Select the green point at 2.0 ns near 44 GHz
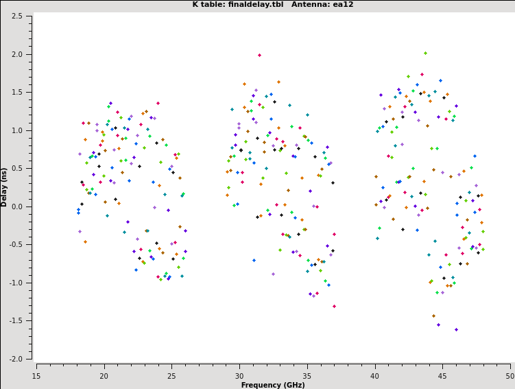 (x=425, y=53)
